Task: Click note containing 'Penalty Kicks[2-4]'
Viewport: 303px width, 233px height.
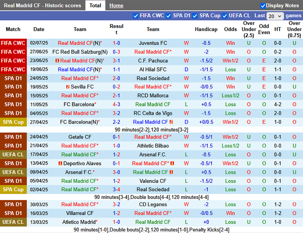Action: pos(151,230)
